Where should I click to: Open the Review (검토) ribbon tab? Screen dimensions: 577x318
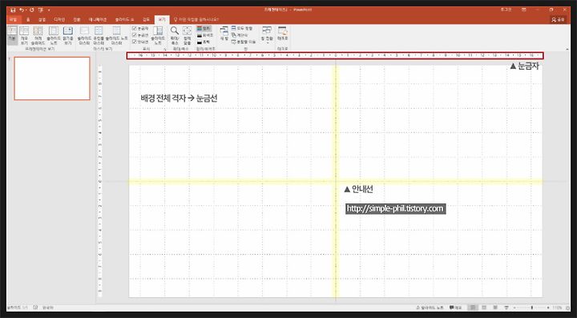pyautogui.click(x=147, y=19)
